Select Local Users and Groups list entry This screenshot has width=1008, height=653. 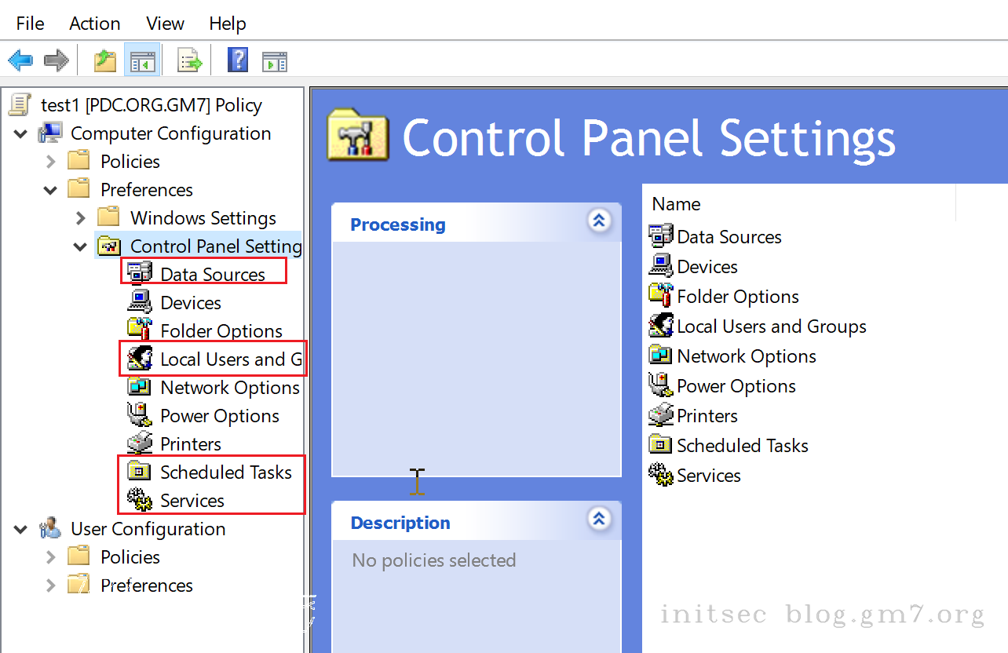click(x=771, y=326)
